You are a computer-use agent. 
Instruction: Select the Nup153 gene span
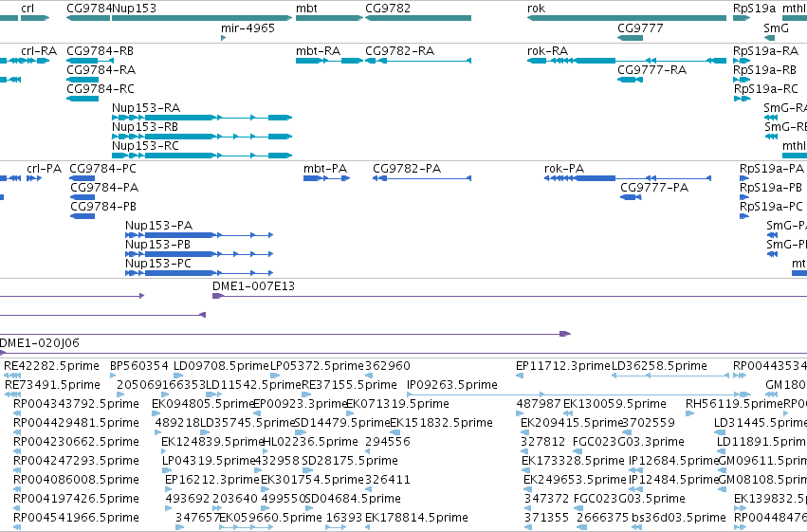202,18
